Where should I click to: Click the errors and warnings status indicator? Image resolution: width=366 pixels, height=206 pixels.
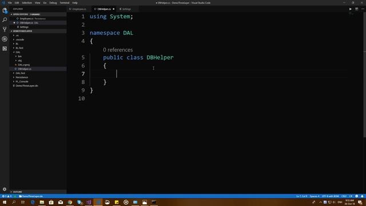coord(7,196)
